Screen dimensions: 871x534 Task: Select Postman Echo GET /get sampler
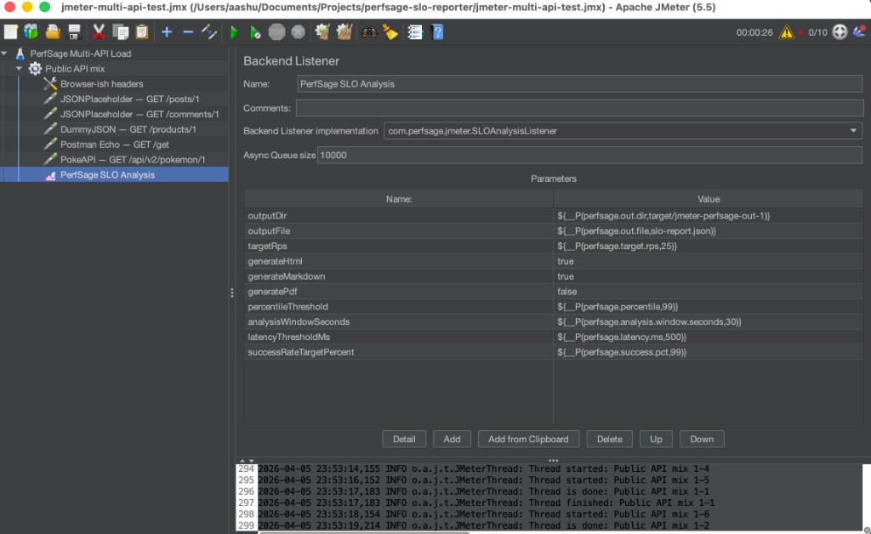coord(115,145)
